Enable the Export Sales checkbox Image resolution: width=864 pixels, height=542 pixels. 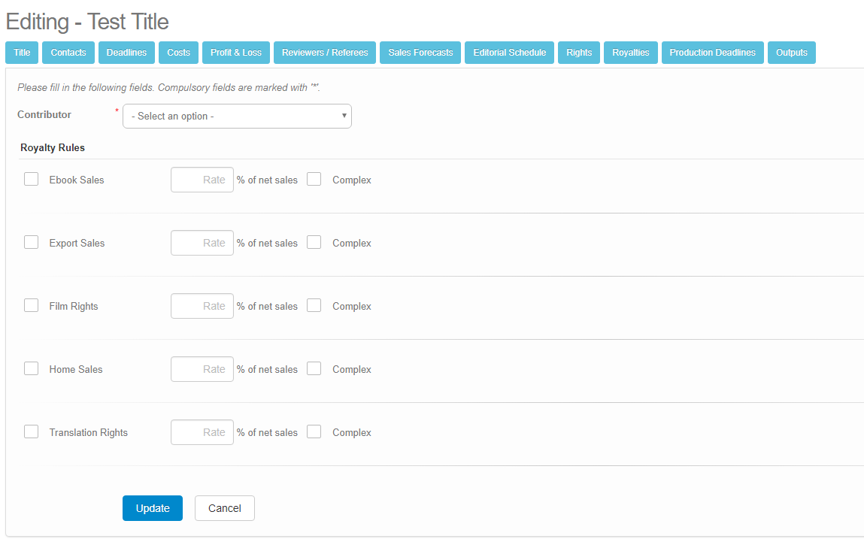pyautogui.click(x=32, y=242)
